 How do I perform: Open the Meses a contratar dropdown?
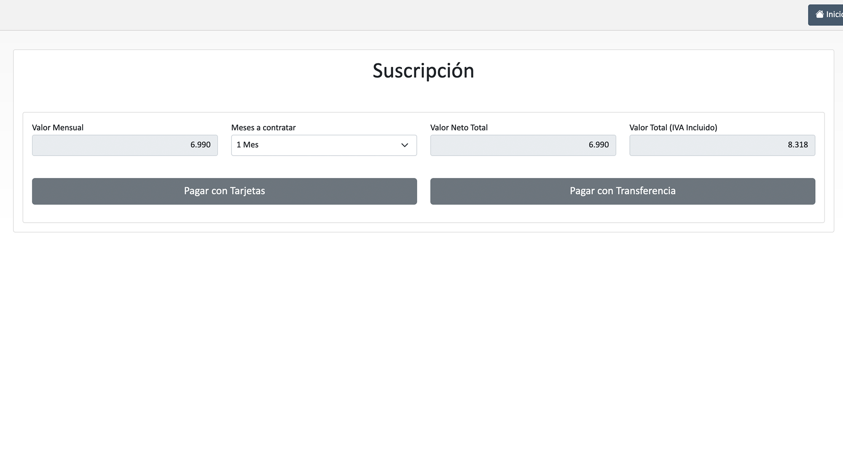pyautogui.click(x=324, y=145)
